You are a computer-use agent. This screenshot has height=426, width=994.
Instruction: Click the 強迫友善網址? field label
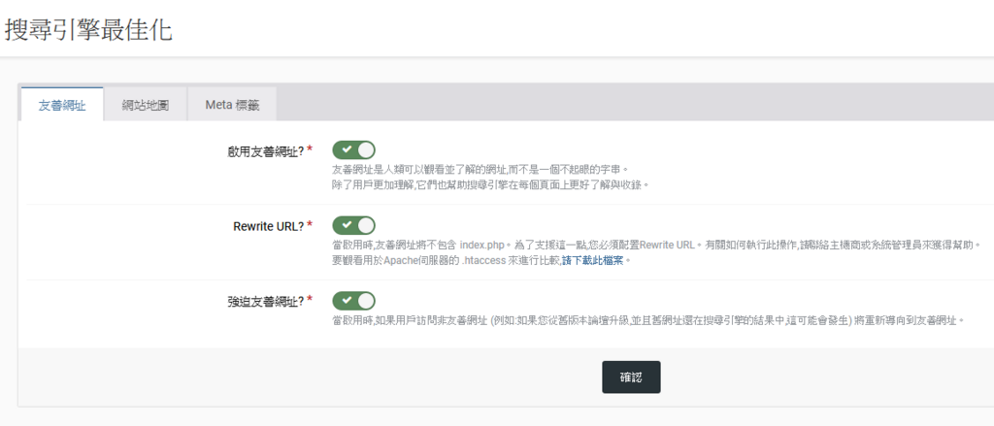(x=264, y=302)
